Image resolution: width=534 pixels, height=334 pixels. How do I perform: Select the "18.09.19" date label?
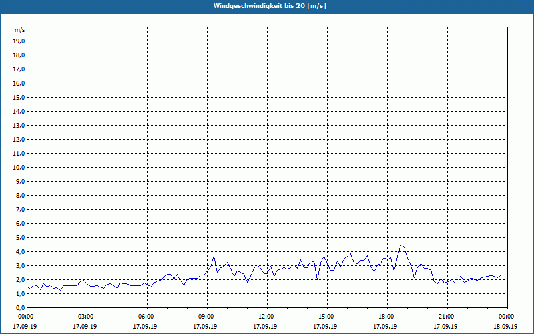(505, 327)
